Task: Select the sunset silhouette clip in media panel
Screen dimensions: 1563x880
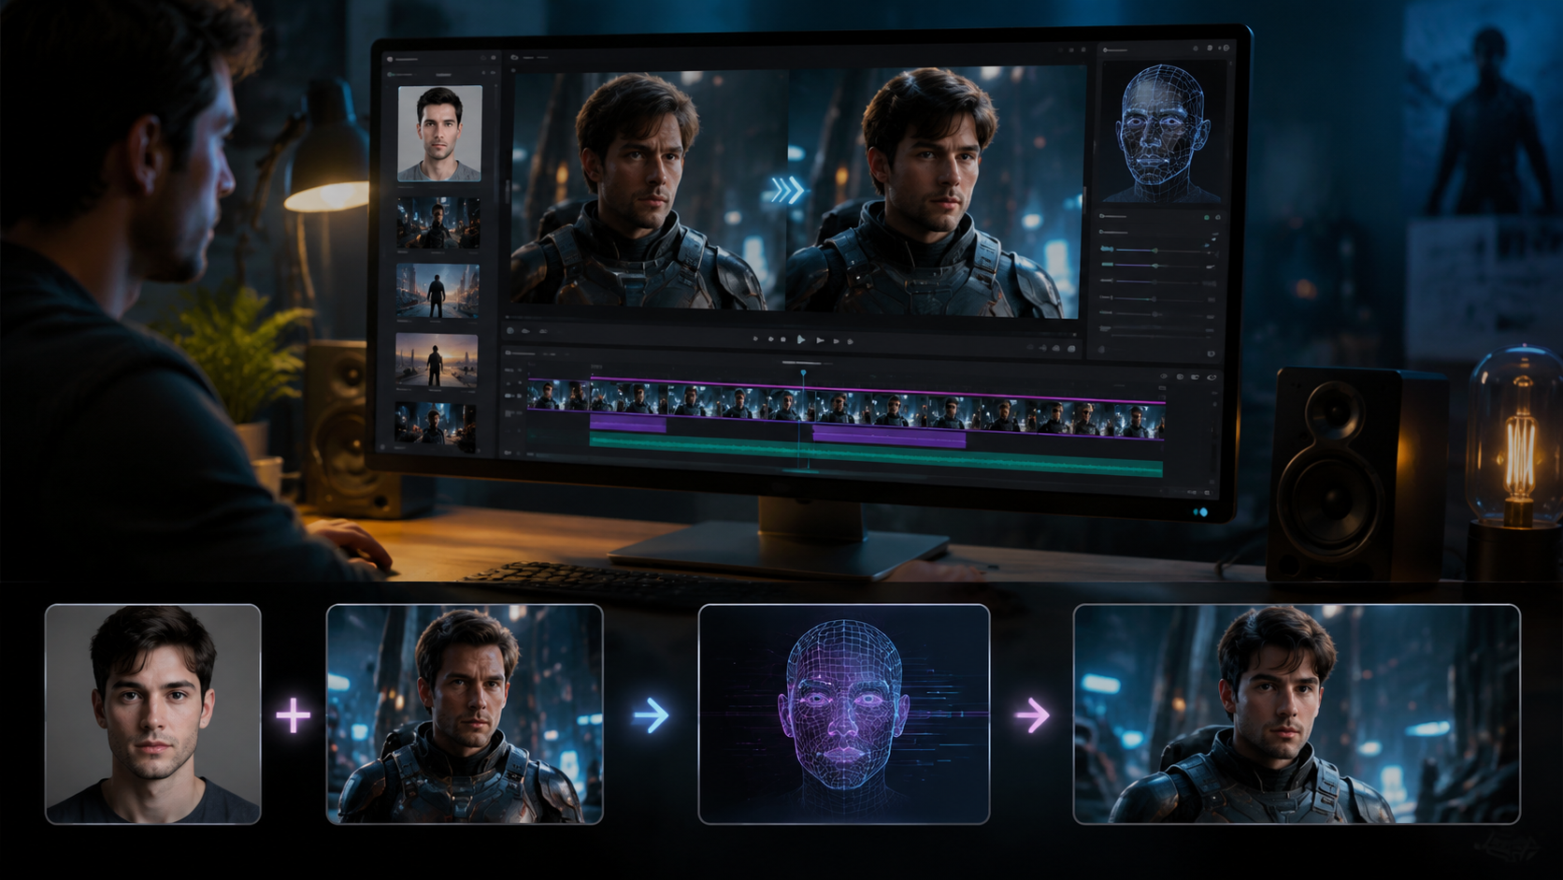Action: coord(437,363)
